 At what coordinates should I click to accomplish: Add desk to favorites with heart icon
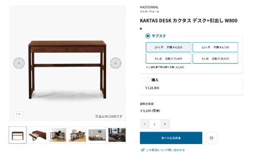point(211,138)
